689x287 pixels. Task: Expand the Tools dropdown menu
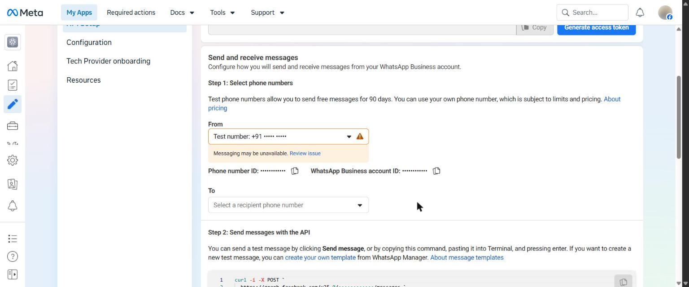pyautogui.click(x=222, y=13)
